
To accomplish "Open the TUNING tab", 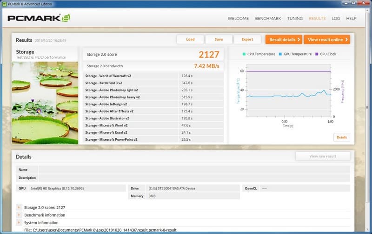I will pyautogui.click(x=295, y=19).
